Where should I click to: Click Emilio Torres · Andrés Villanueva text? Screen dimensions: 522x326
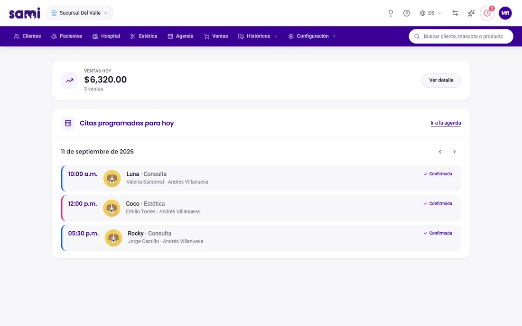click(x=163, y=211)
